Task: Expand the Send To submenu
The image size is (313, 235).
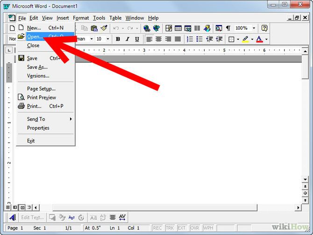Action: click(x=46, y=119)
